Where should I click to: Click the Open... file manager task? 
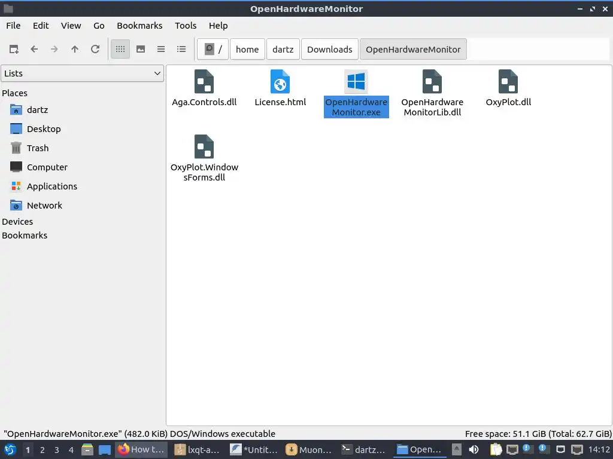click(x=420, y=449)
